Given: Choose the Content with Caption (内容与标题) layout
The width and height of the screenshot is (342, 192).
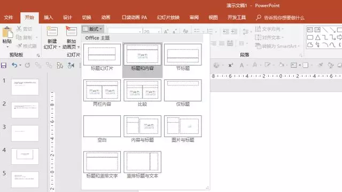Looking at the screenshot, I should tap(143, 129).
